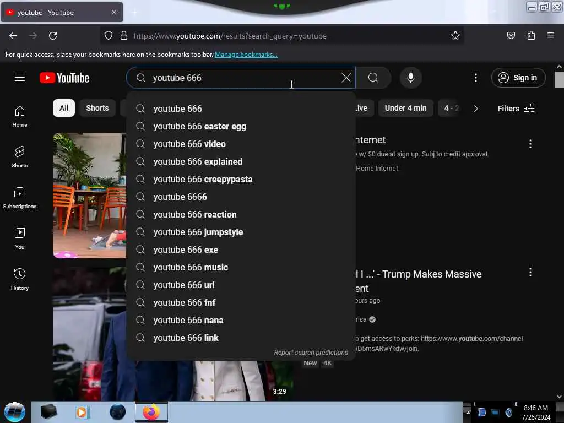Reload the page in Firefox
Screen dimensions: 564x423
pyautogui.click(x=53, y=36)
